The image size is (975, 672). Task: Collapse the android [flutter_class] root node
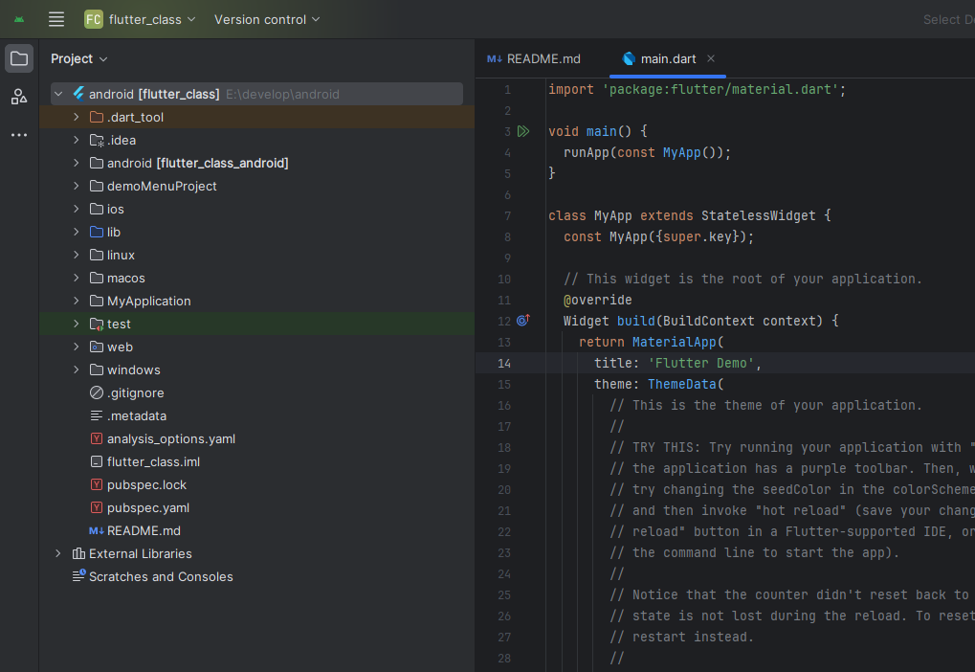point(58,94)
